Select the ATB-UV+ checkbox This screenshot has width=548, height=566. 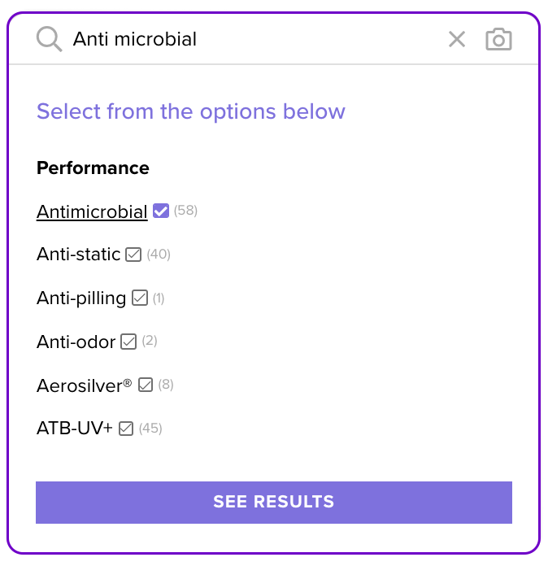click(x=126, y=429)
